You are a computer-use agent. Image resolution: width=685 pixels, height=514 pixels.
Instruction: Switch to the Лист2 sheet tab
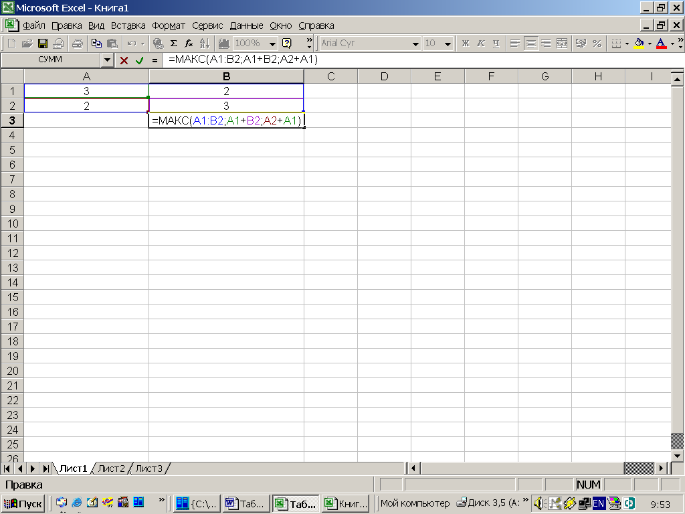point(112,468)
